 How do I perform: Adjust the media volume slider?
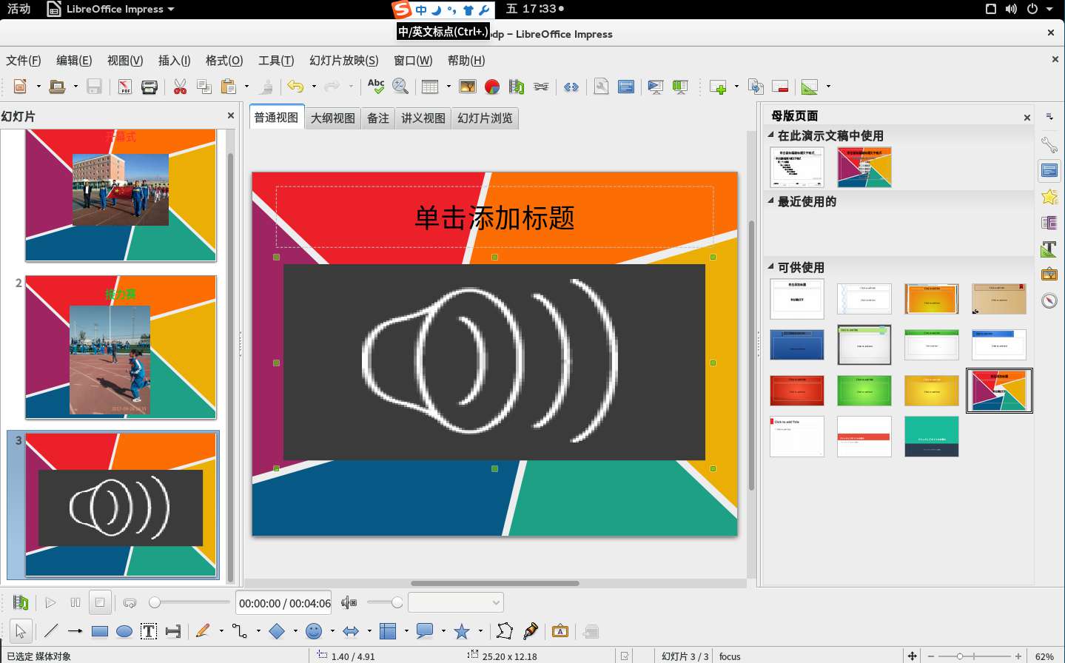[386, 602]
